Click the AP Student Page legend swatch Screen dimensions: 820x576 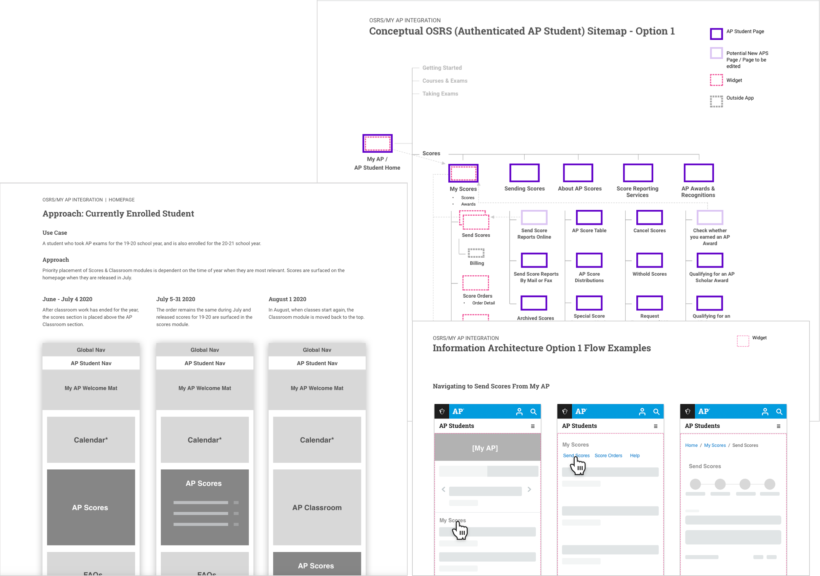click(x=716, y=34)
